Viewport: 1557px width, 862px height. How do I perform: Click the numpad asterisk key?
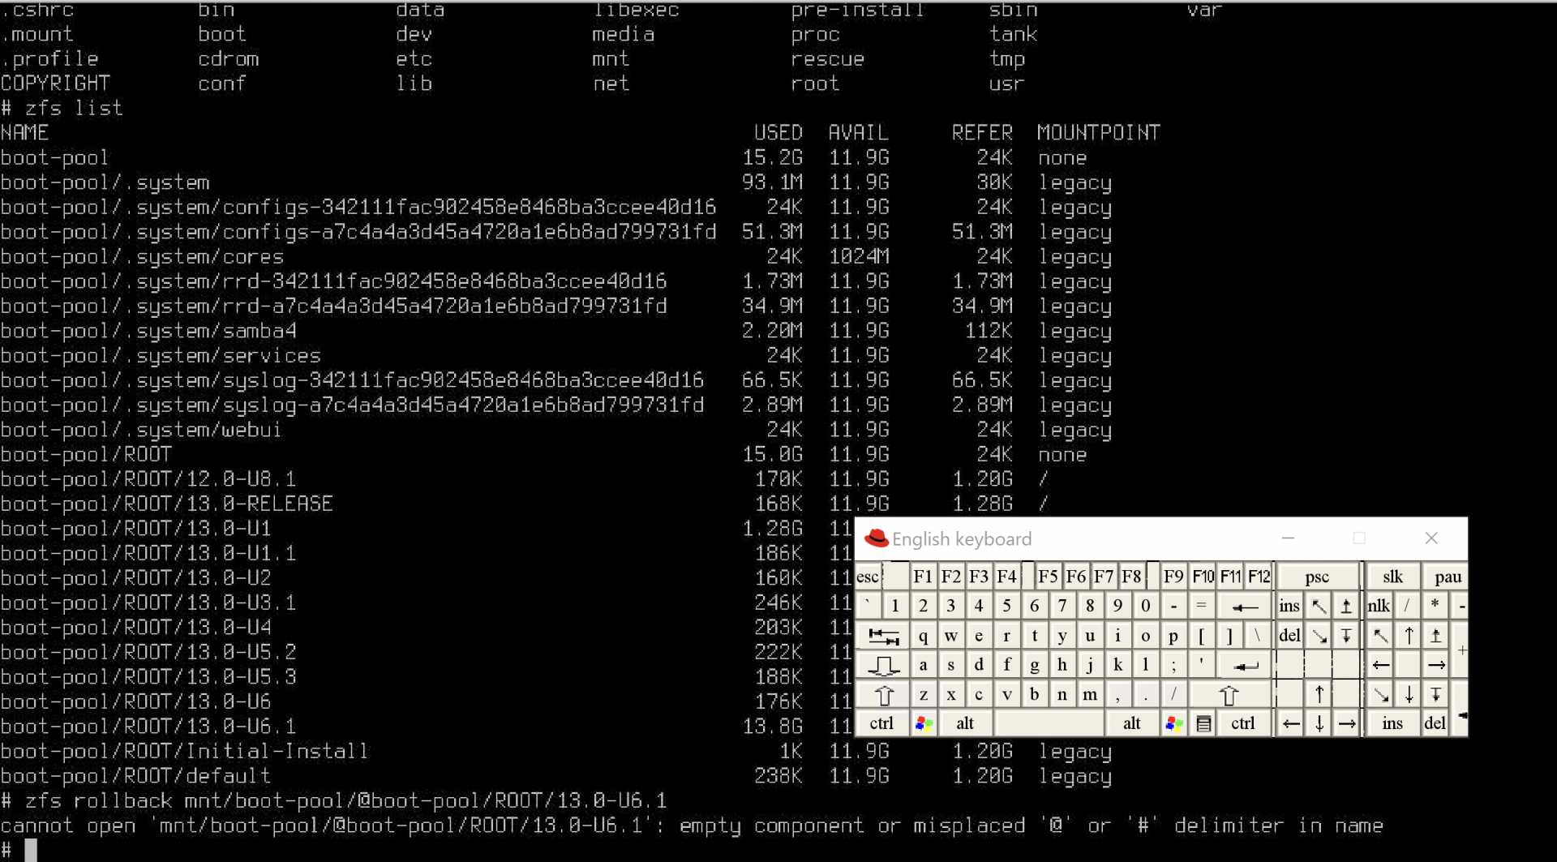point(1435,606)
